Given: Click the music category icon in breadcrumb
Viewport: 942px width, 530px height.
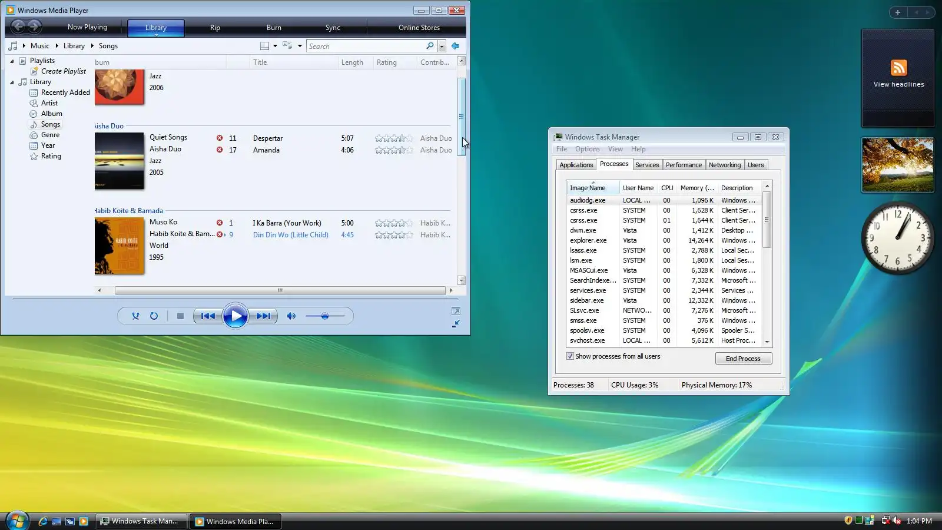Looking at the screenshot, I should tap(13, 46).
